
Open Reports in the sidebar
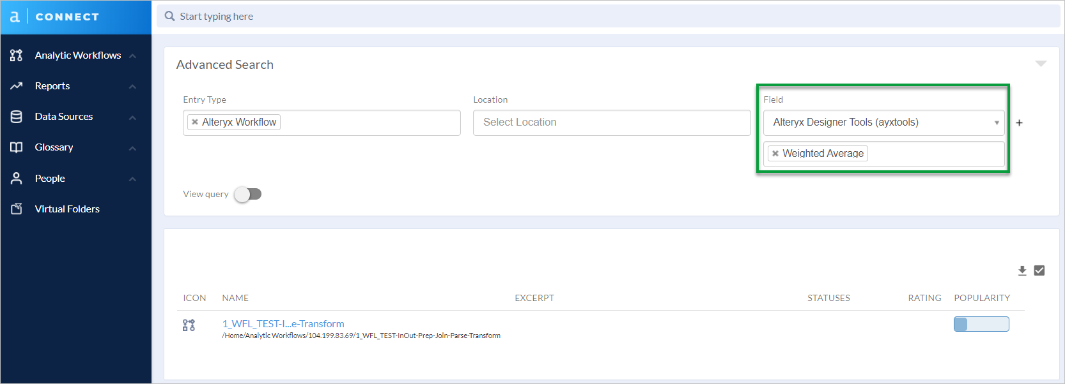[x=52, y=86]
